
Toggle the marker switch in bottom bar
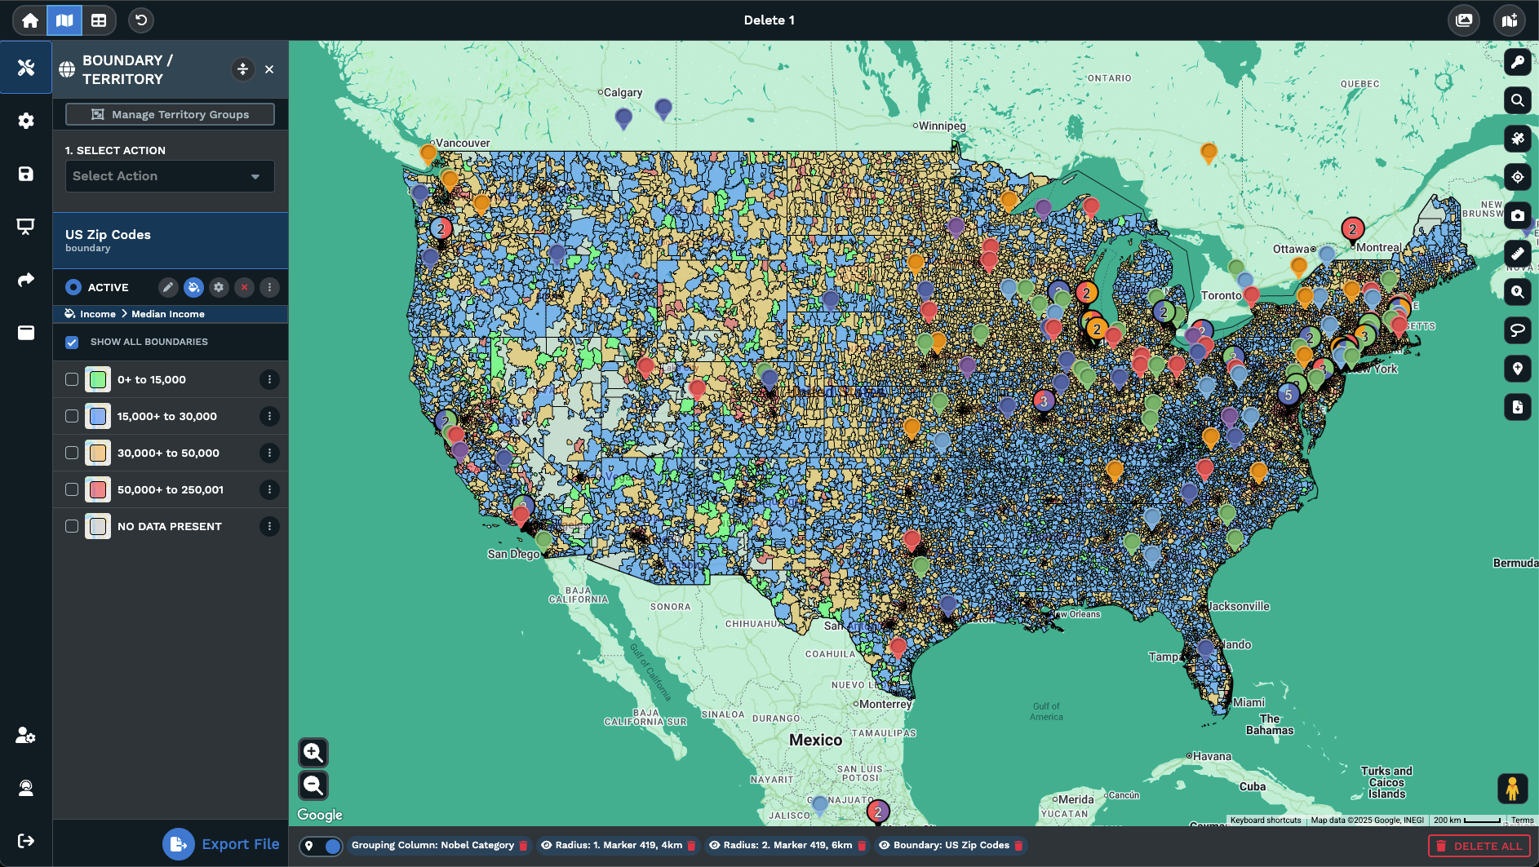[322, 846]
